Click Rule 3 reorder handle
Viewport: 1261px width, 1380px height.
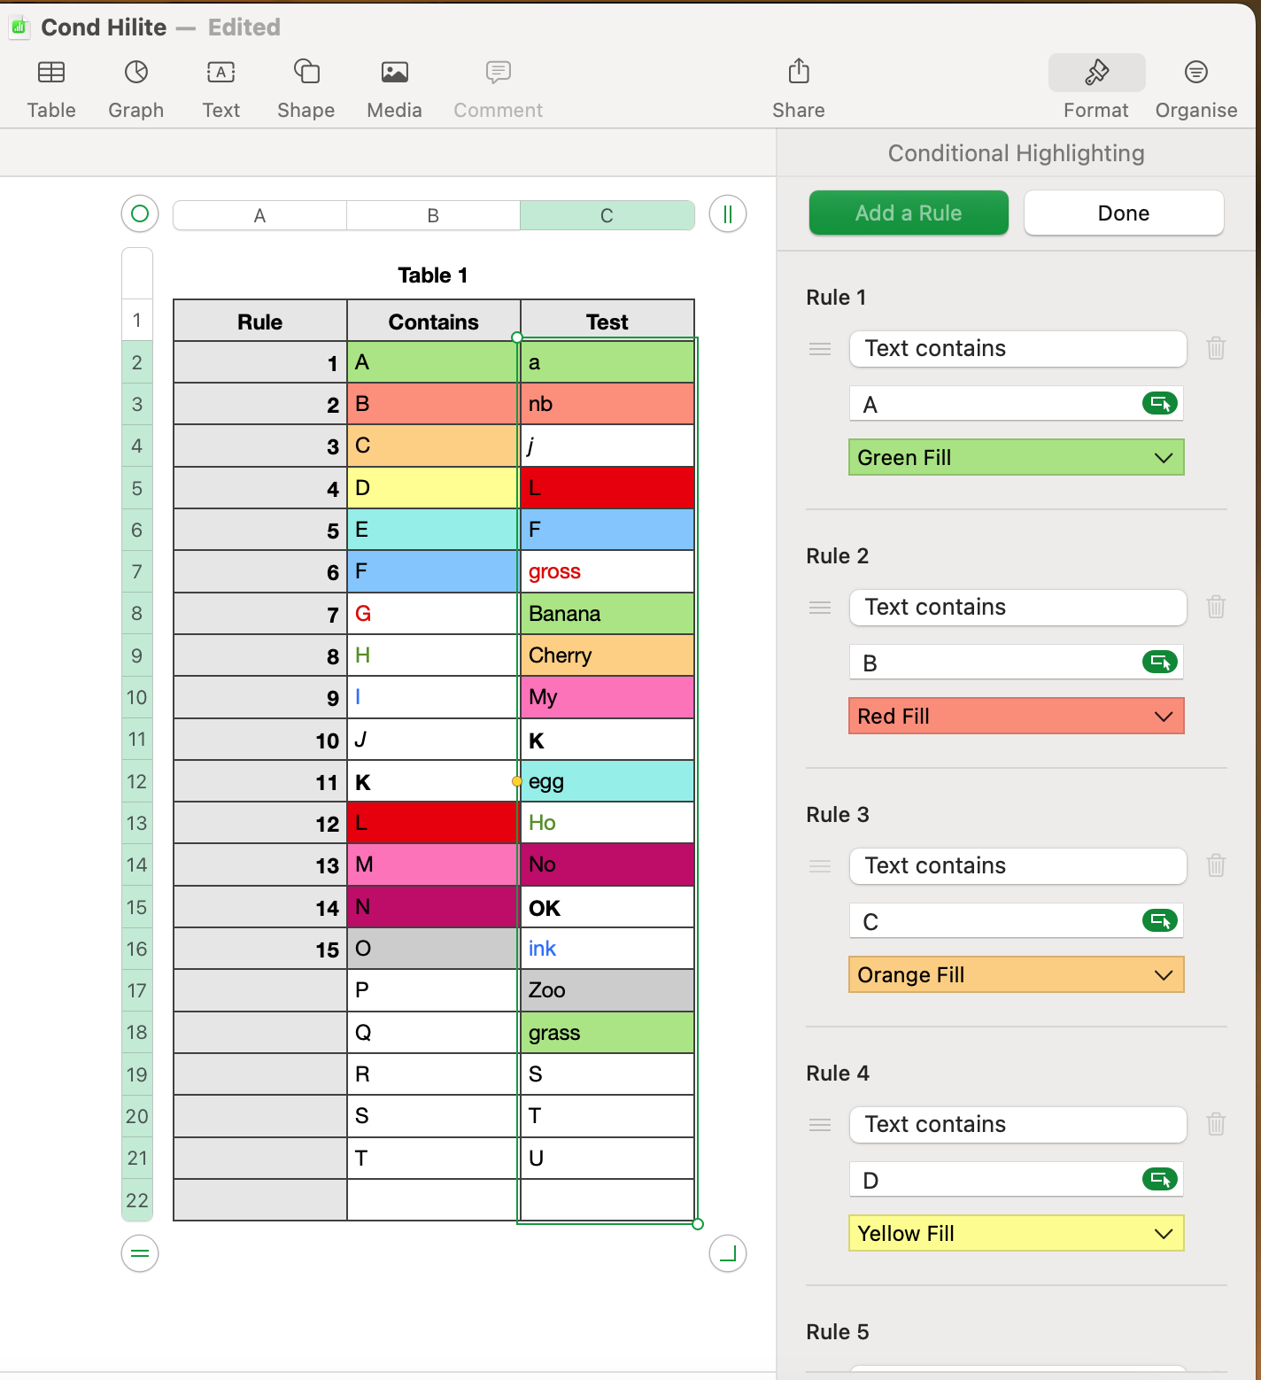pyautogui.click(x=820, y=866)
